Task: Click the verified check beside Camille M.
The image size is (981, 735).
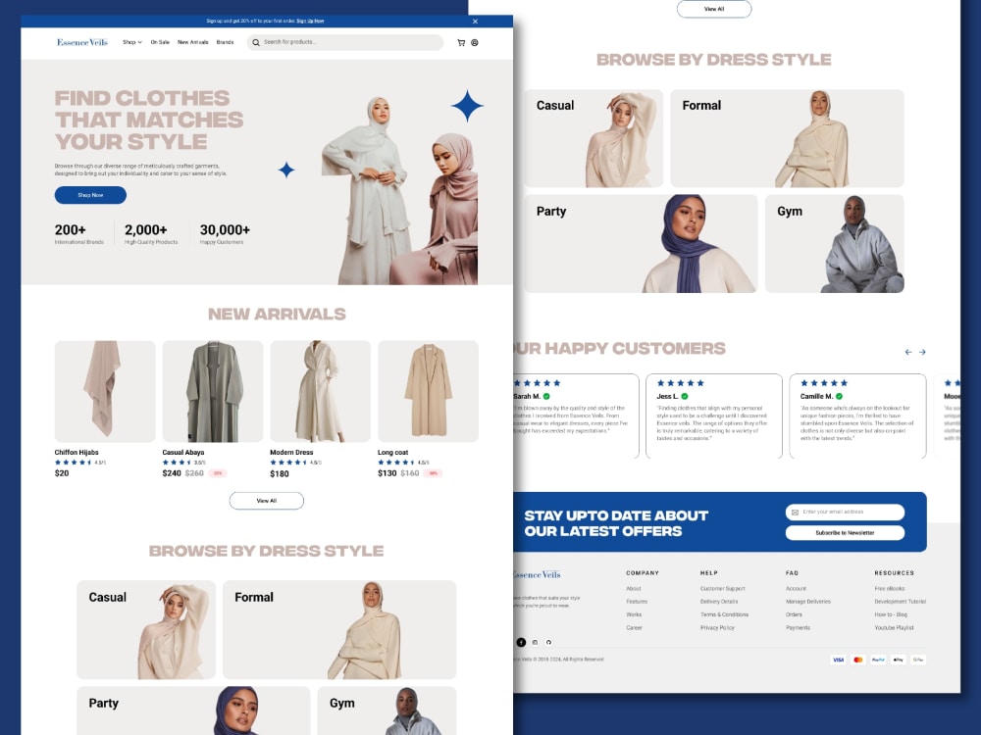Action: tap(839, 396)
